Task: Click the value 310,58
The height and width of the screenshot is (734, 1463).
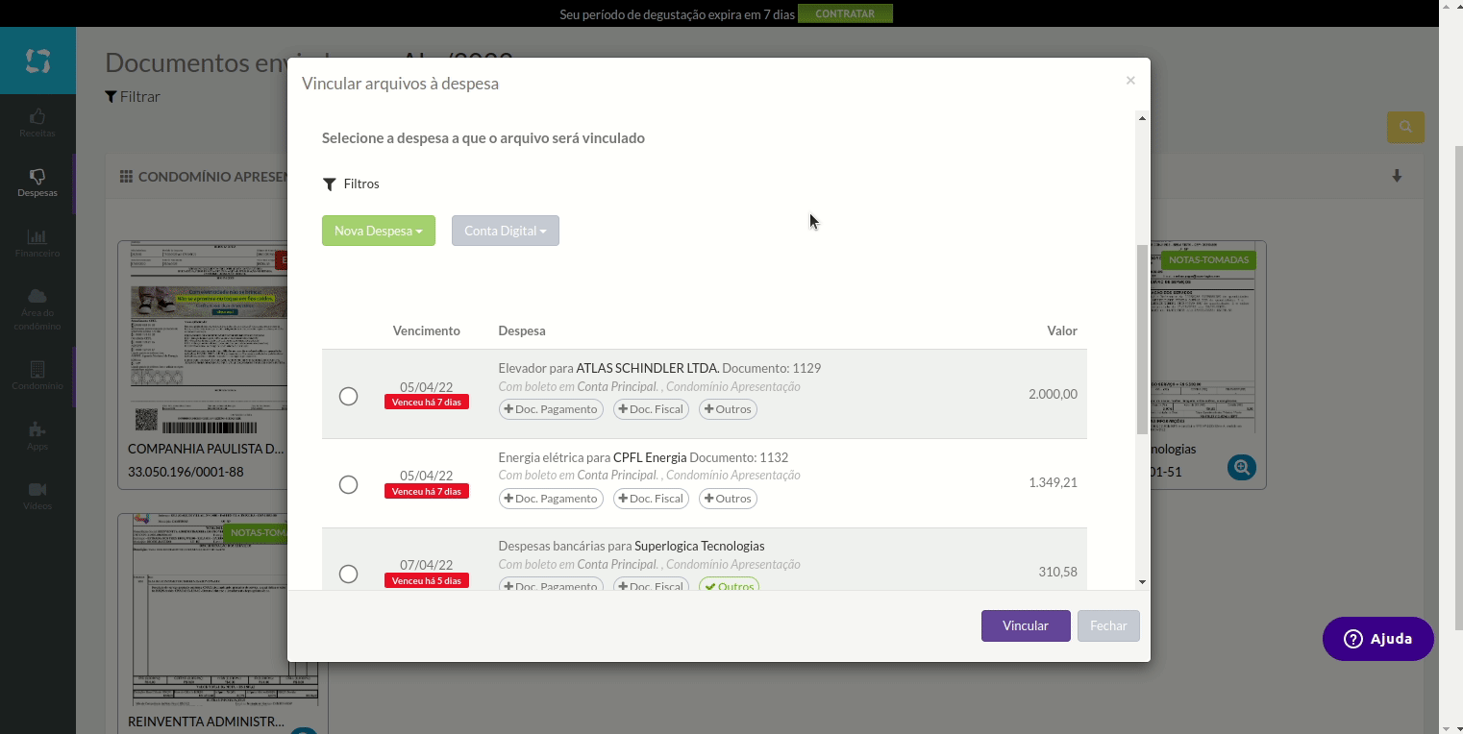Action: (1057, 572)
